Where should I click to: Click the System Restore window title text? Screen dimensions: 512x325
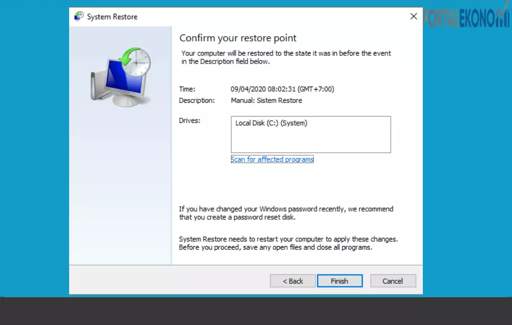click(112, 17)
